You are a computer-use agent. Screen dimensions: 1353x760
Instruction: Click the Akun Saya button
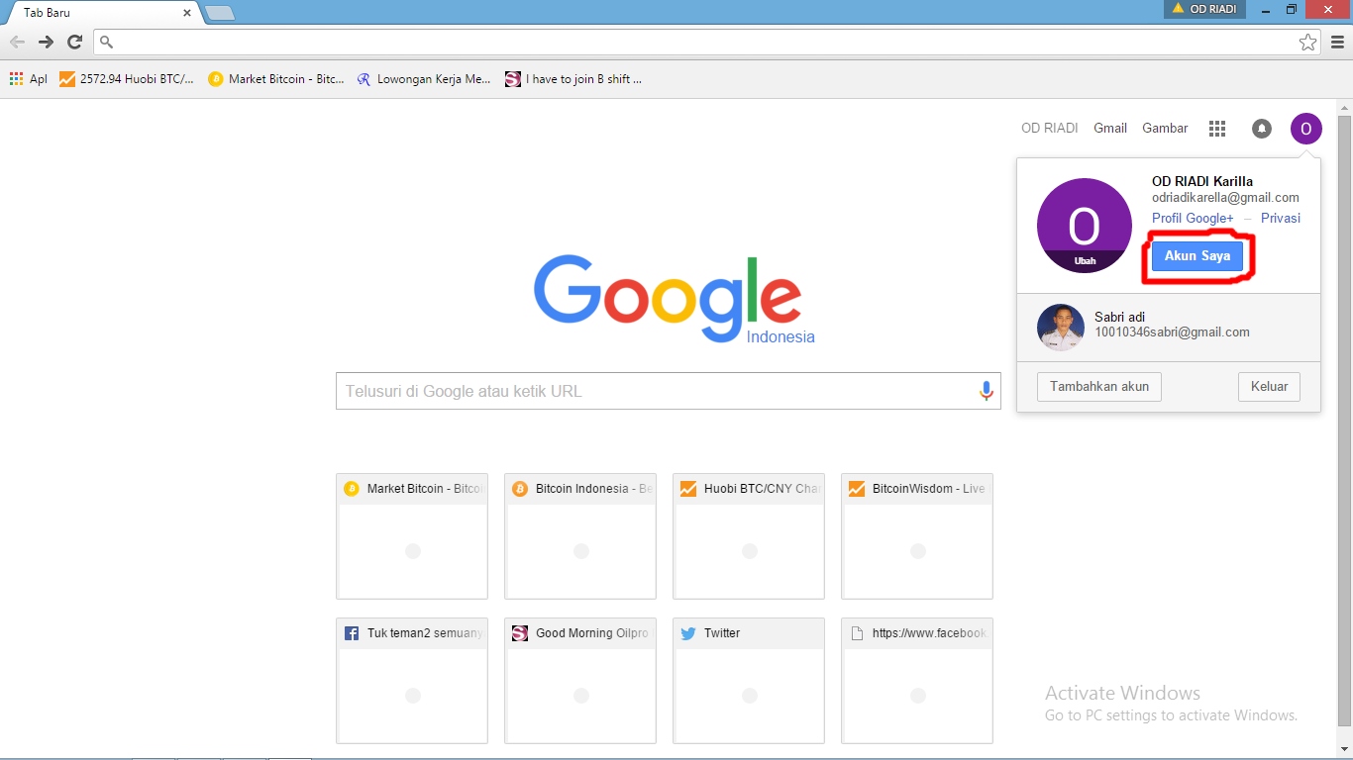click(x=1197, y=255)
